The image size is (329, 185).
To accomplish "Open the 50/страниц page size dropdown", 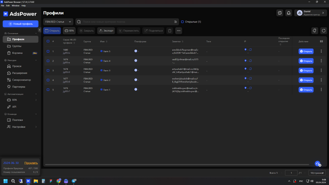I will pos(317,173).
